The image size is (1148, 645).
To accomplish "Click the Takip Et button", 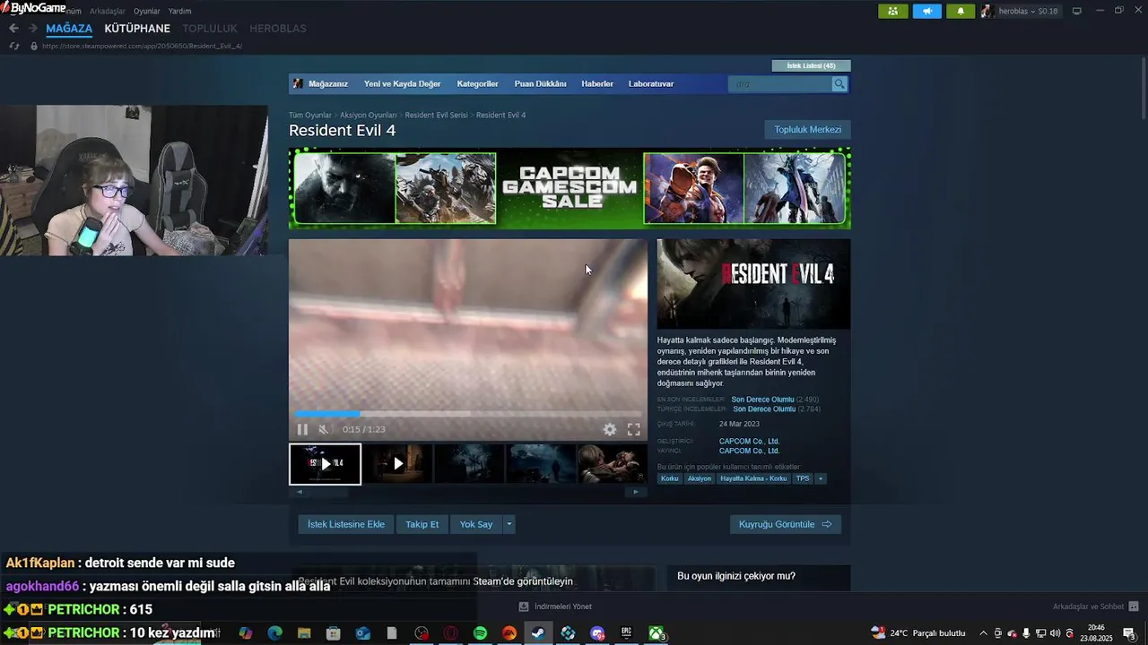I will [422, 524].
